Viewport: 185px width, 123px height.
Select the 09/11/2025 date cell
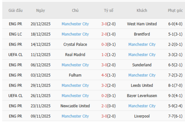pos(40,116)
